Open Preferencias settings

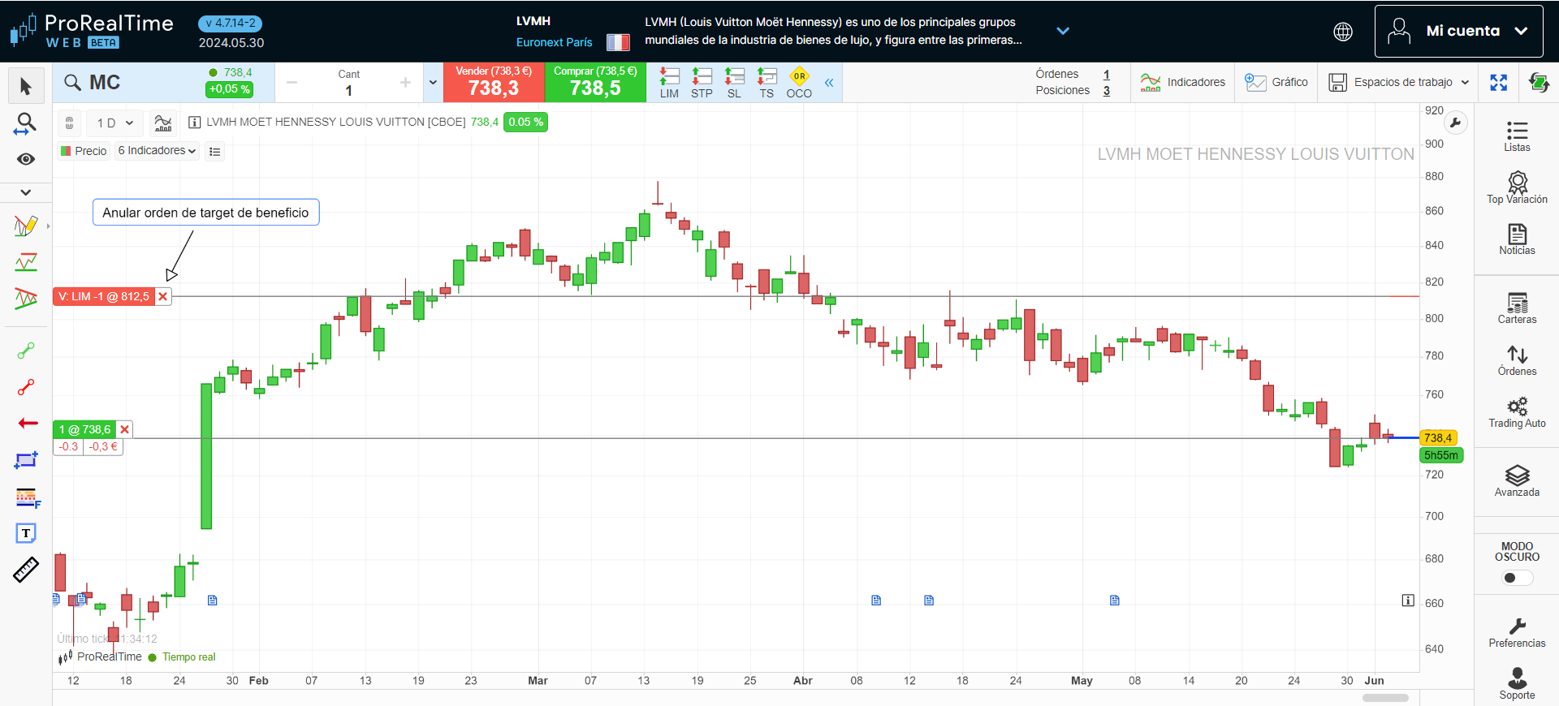click(1517, 632)
